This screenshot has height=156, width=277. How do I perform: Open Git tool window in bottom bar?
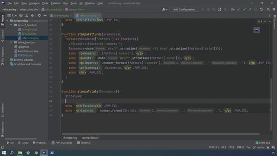(10, 143)
